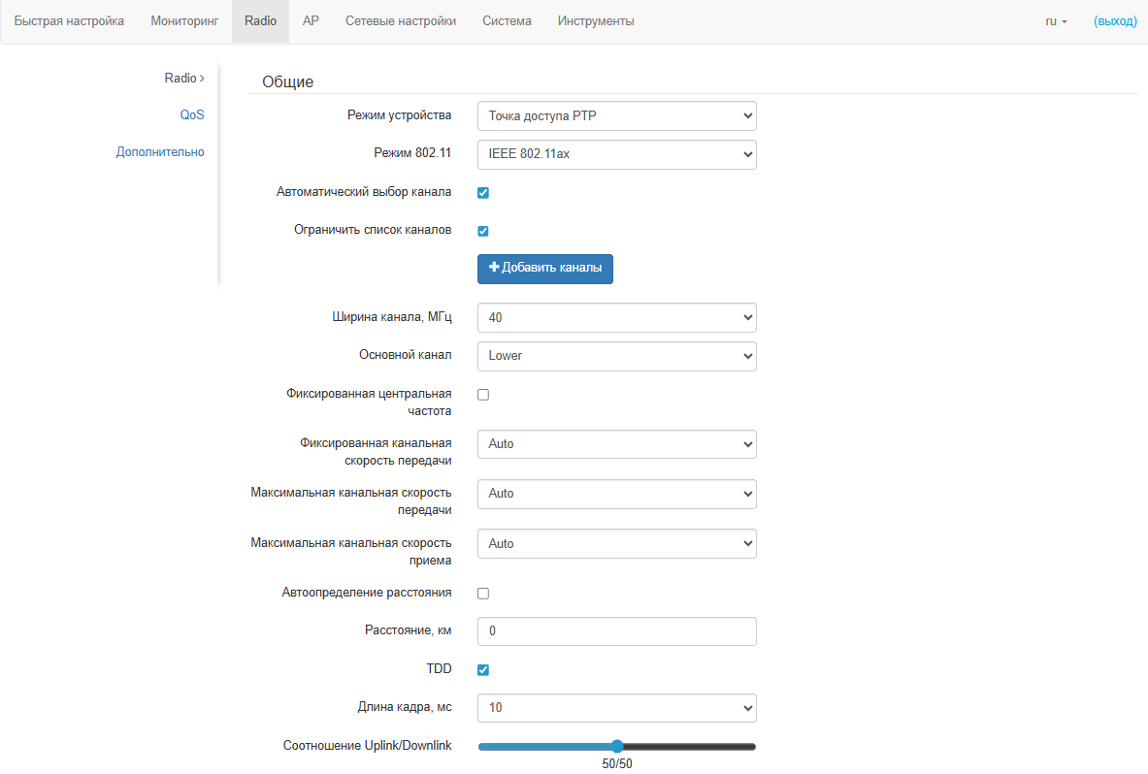Open Ширина канала, МГц dropdown
The height and width of the screenshot is (774, 1148).
(616, 318)
